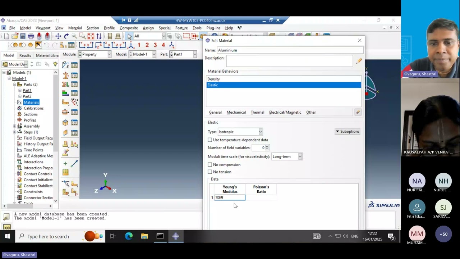This screenshot has height=259, width=460.
Task: Open the Plug-ins menu
Action: pos(213,28)
